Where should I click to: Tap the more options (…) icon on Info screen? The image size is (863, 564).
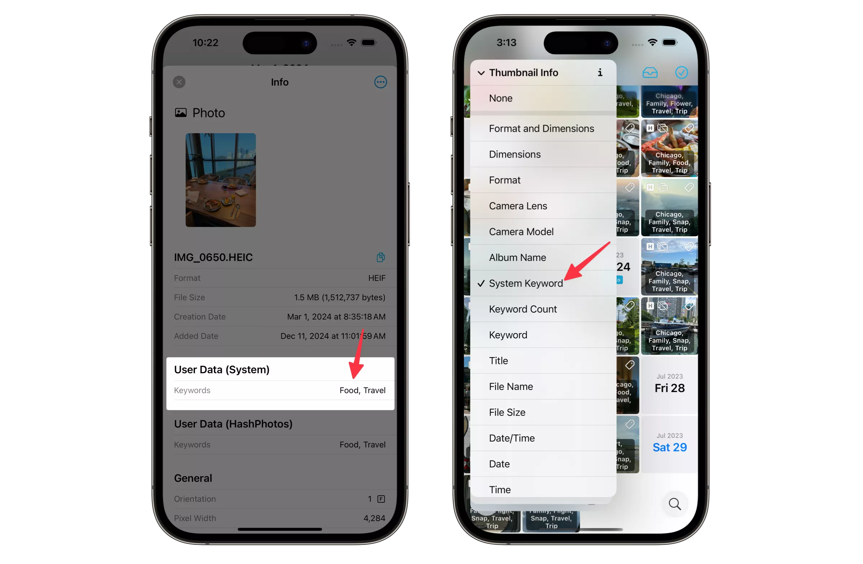coord(380,82)
